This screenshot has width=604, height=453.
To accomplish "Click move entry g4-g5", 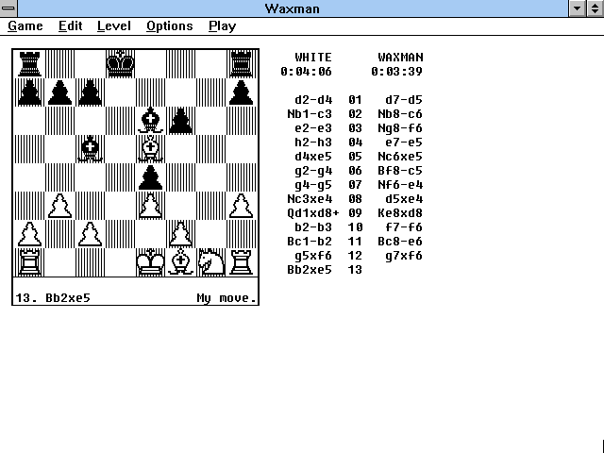I will [x=313, y=185].
